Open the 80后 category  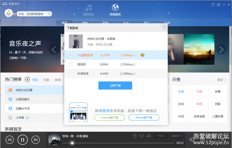[181, 104]
